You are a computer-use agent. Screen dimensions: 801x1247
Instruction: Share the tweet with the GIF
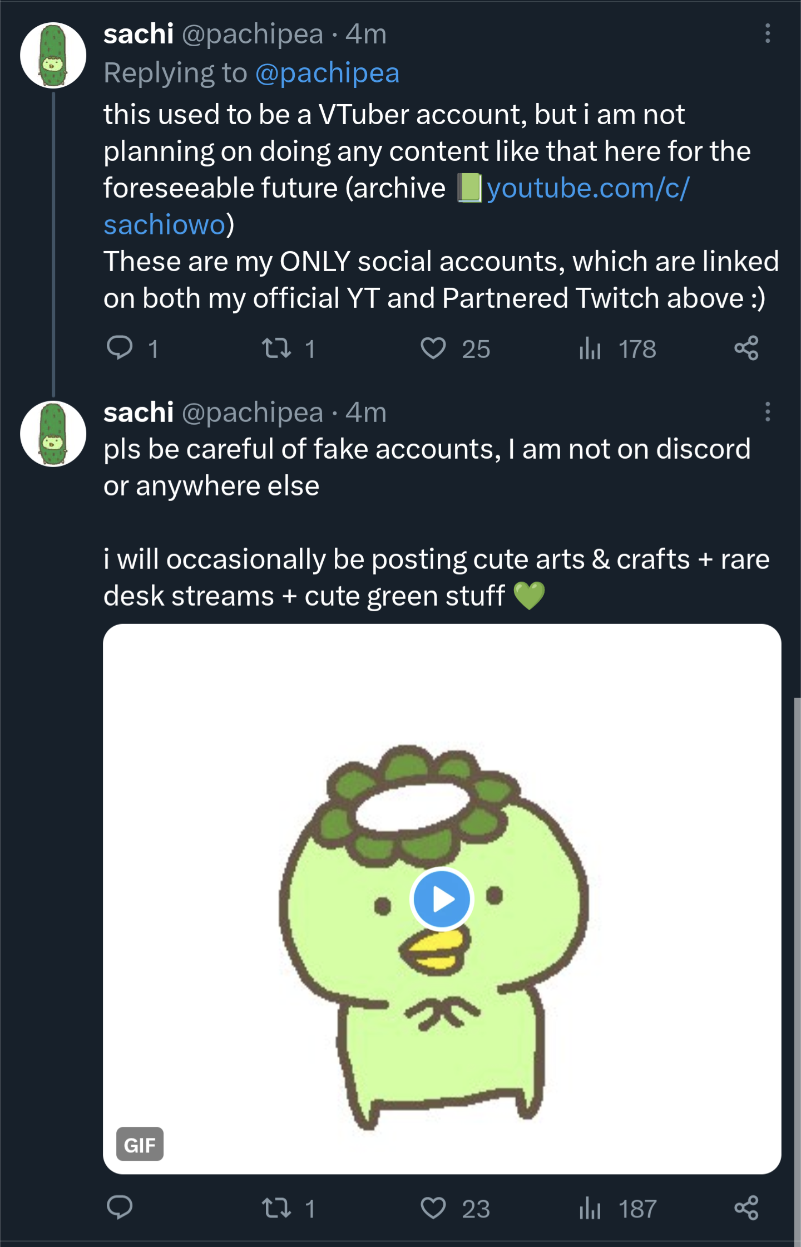click(746, 1208)
